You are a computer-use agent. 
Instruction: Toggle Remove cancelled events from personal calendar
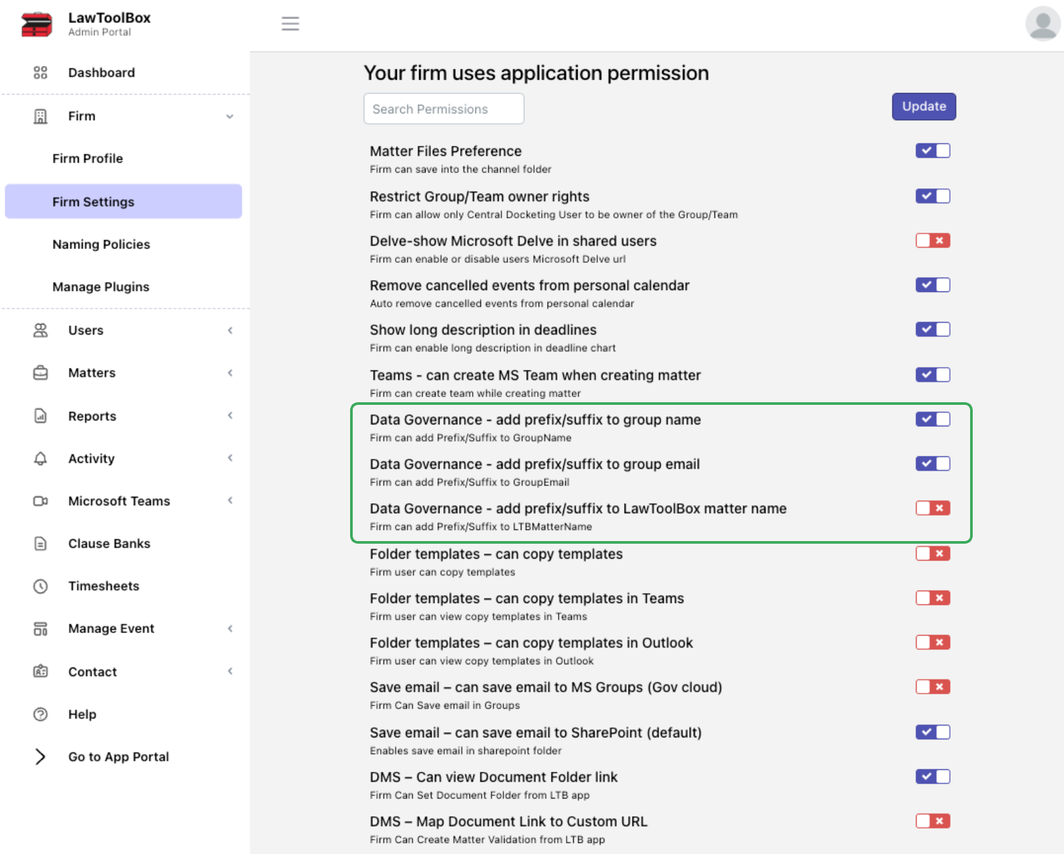(x=932, y=285)
